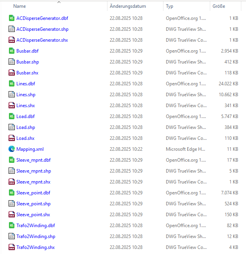Select file name Sleeve_mpnt.shx
Image resolution: width=246 pixels, height=254 pixels.
(x=33, y=182)
